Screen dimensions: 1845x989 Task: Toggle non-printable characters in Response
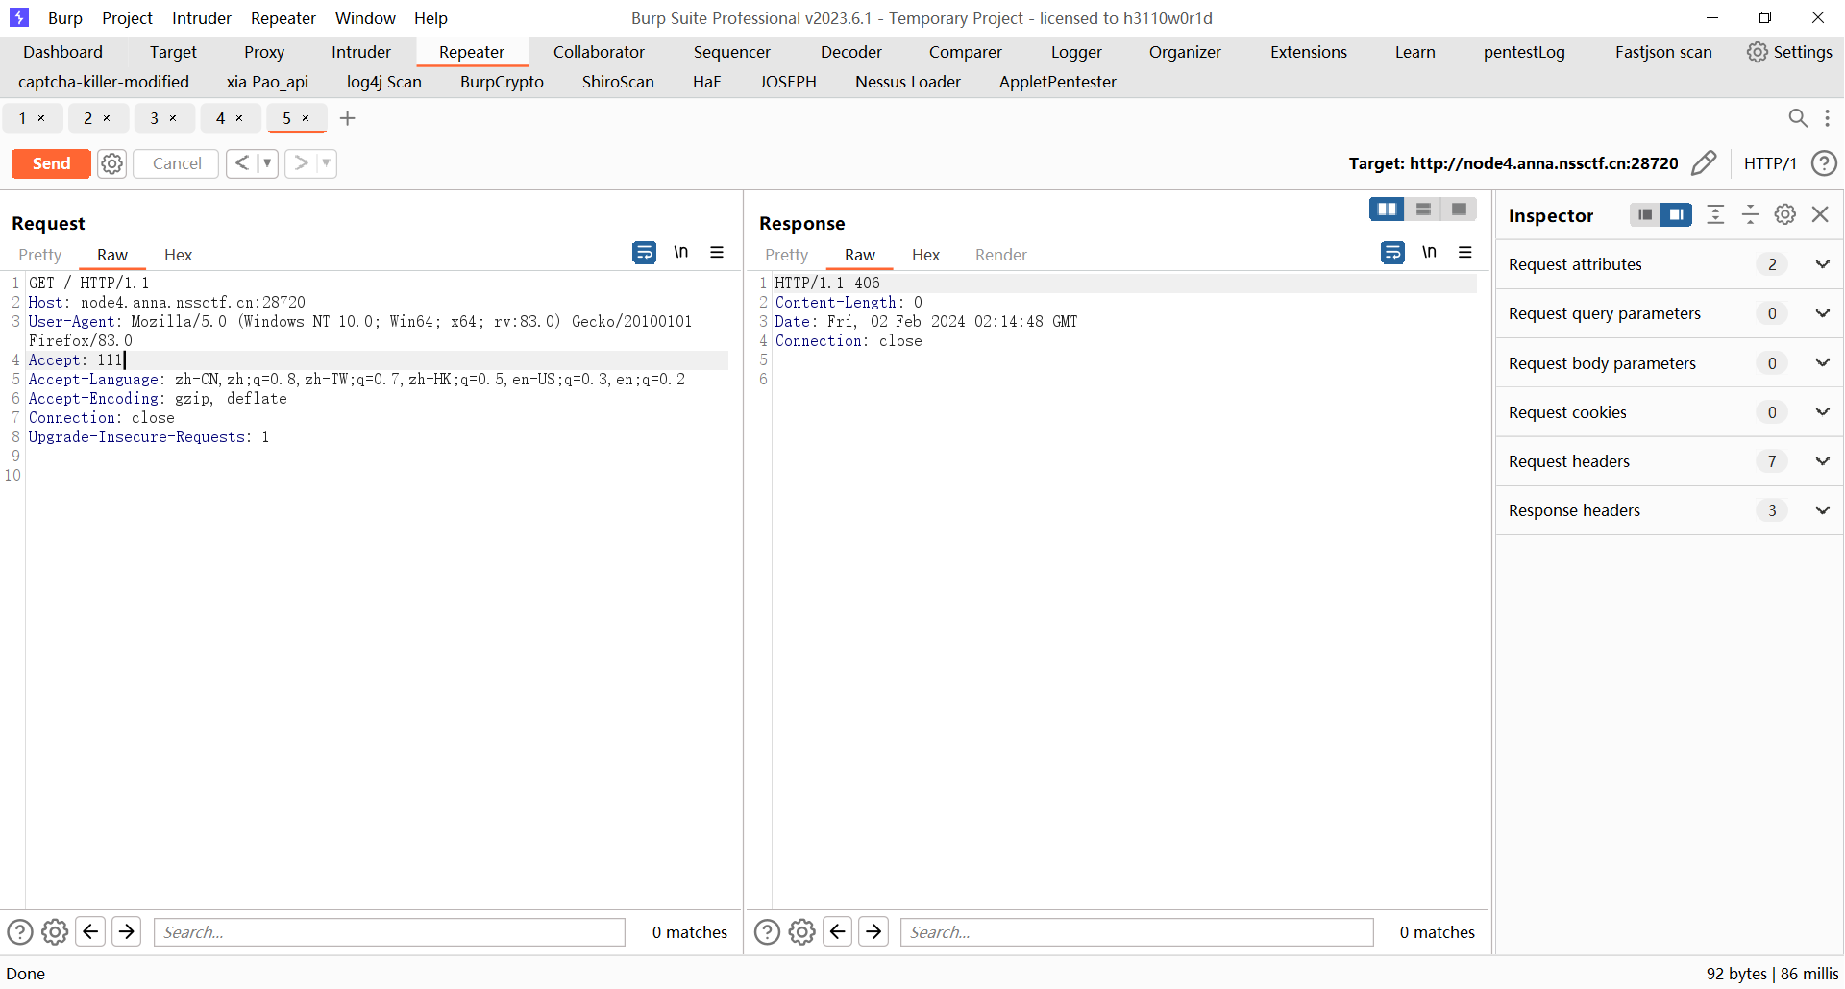[1429, 252]
